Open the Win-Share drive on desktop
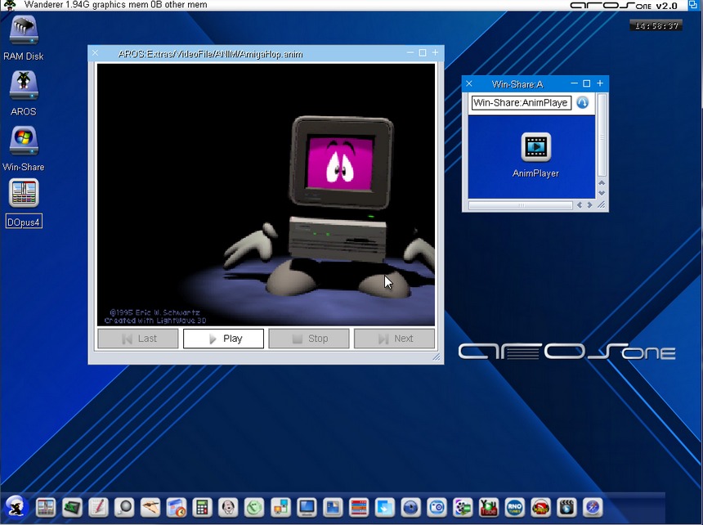Viewport: 703px width, 525px height. click(x=23, y=141)
